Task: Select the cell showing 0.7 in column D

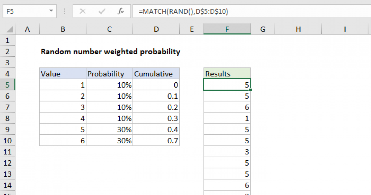Action: (156, 141)
